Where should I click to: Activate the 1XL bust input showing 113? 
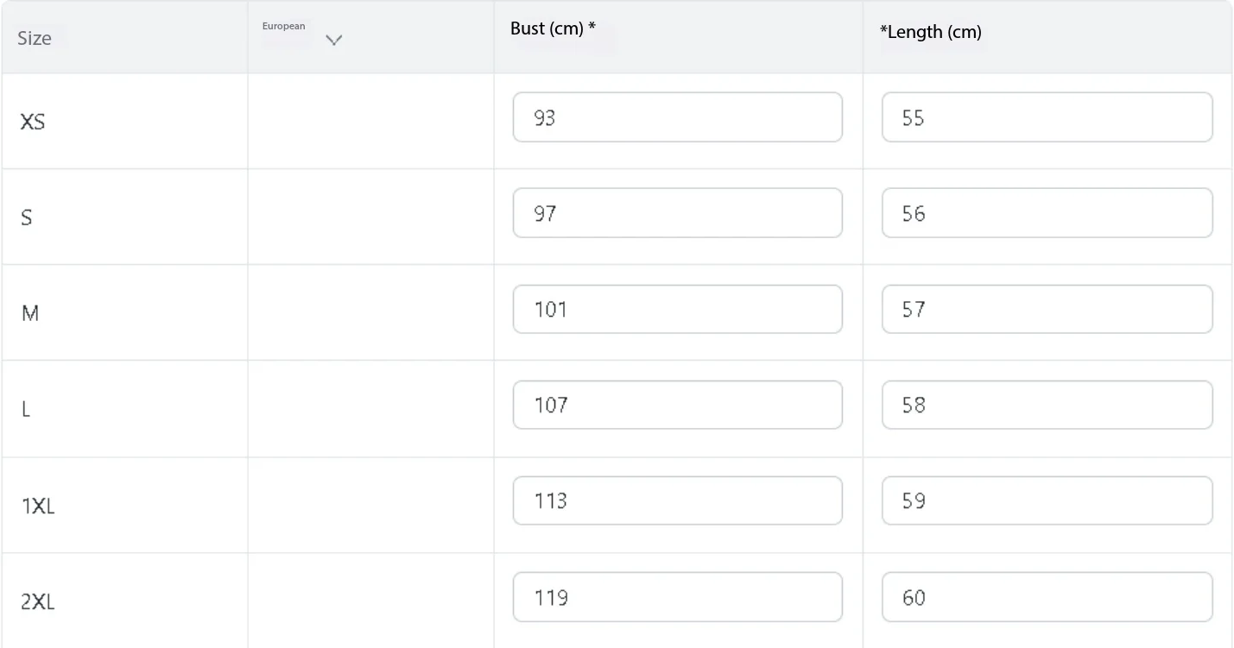[677, 500]
